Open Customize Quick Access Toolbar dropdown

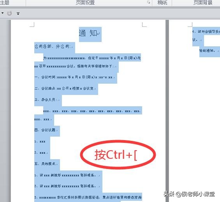[18, 14]
